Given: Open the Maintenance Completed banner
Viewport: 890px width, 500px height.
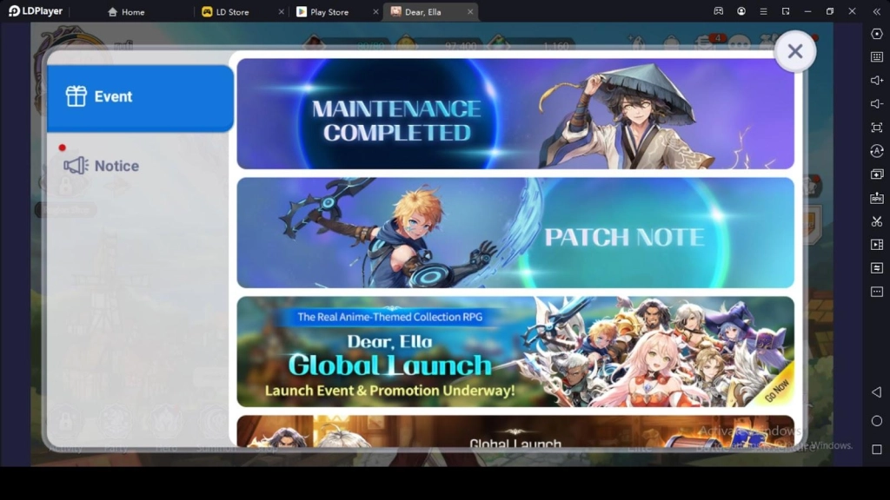Looking at the screenshot, I should pyautogui.click(x=515, y=114).
